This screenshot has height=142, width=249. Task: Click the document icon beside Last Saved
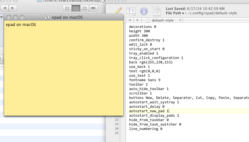tap(157, 11)
